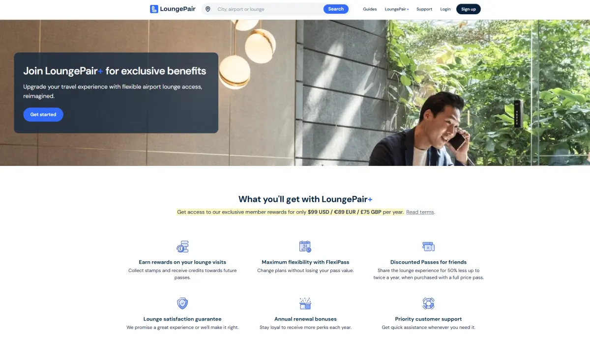590x354 pixels.
Task: Click the LoungePair logo icon
Action: pyautogui.click(x=154, y=9)
